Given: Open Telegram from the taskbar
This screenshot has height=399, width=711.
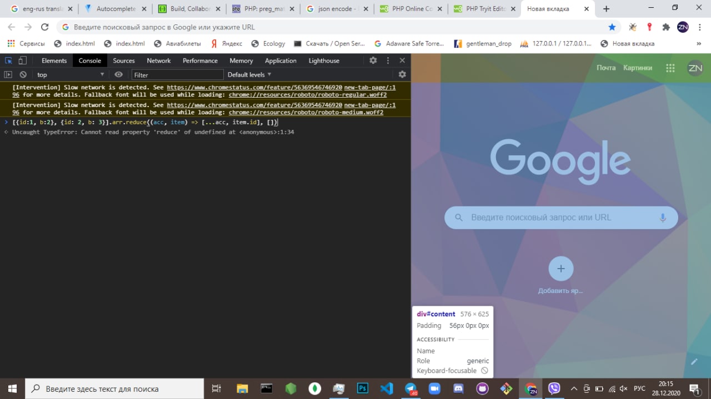Looking at the screenshot, I should [410, 388].
